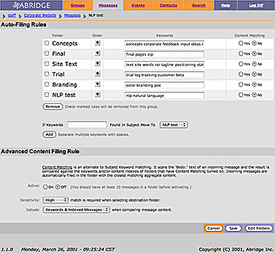
Task: Edit the Concepts keywords field
Action: (164, 44)
